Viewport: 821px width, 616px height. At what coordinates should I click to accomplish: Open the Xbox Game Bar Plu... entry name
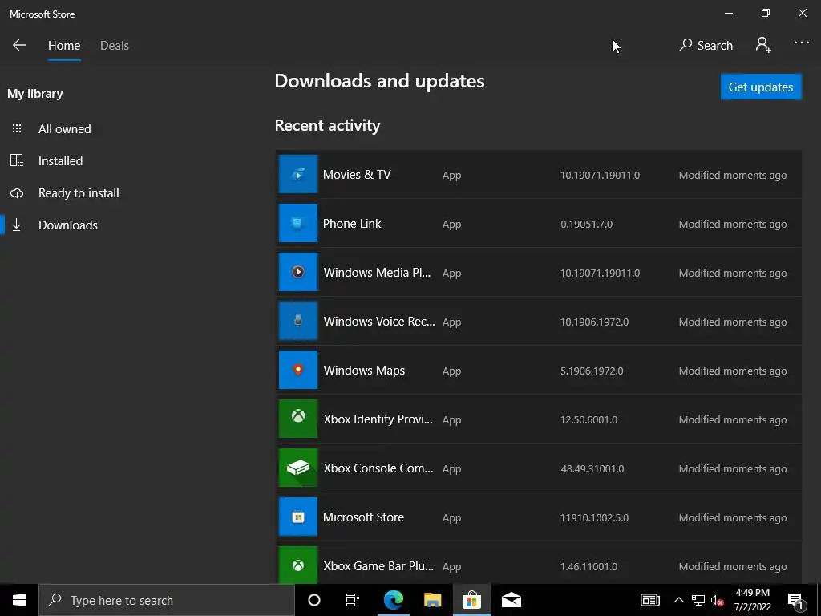(x=378, y=566)
